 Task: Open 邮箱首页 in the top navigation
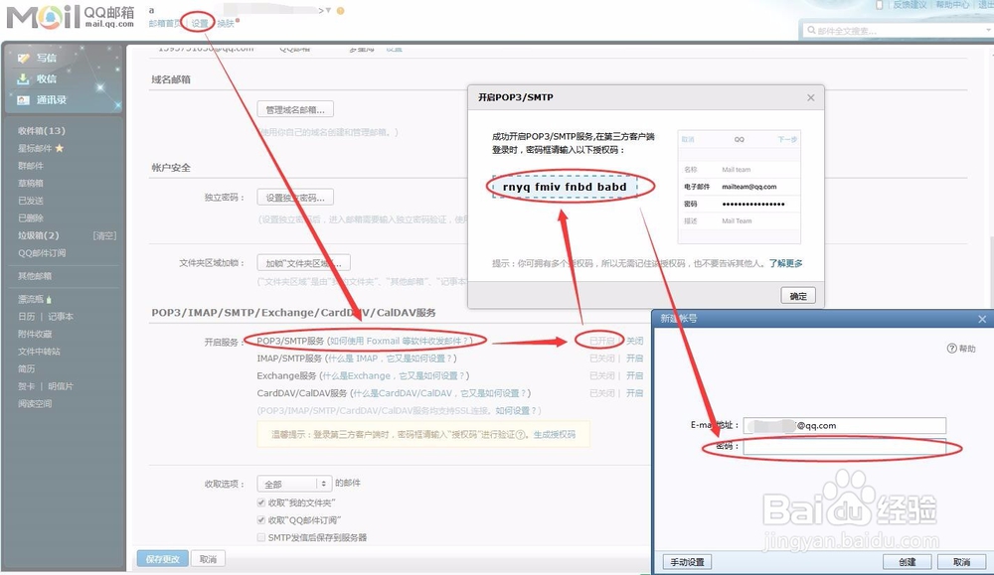coord(165,24)
